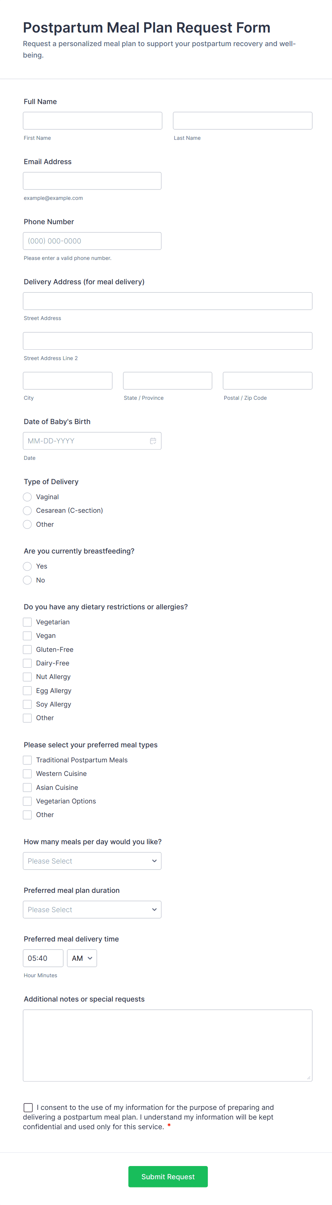
Task: Select Yes for currently breastfeeding
Action: pos(27,566)
